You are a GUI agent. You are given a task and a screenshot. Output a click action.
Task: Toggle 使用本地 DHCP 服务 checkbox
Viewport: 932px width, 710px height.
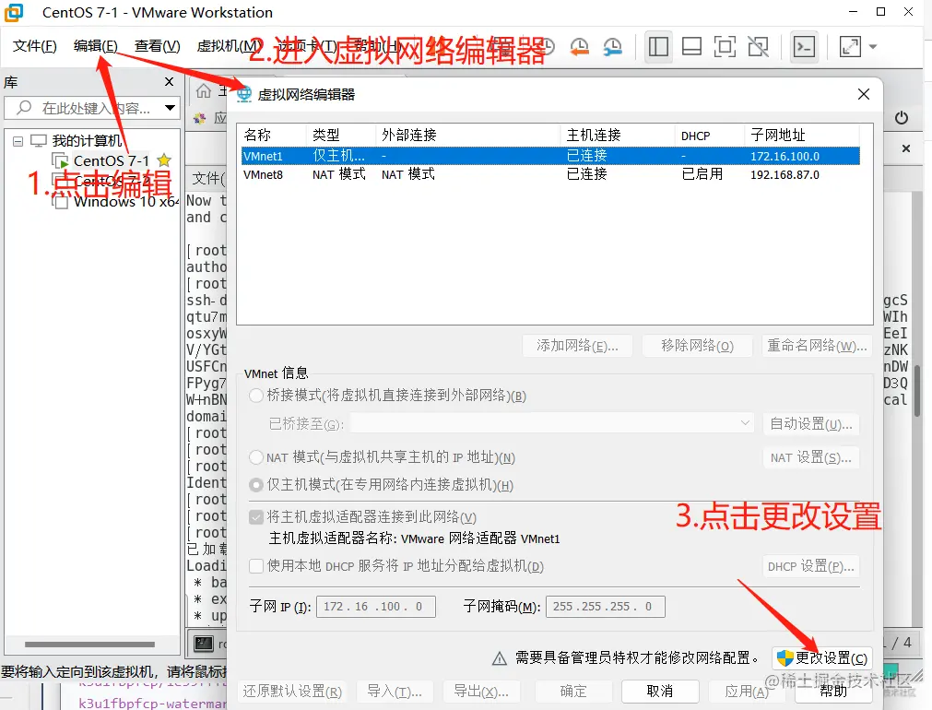[x=256, y=566]
